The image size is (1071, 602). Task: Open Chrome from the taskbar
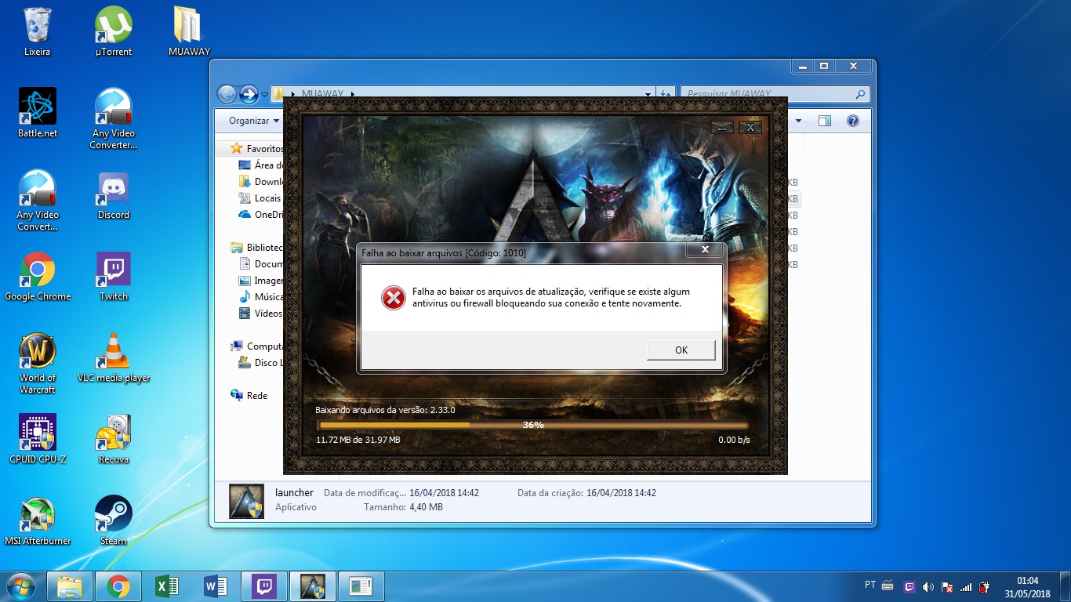click(118, 586)
